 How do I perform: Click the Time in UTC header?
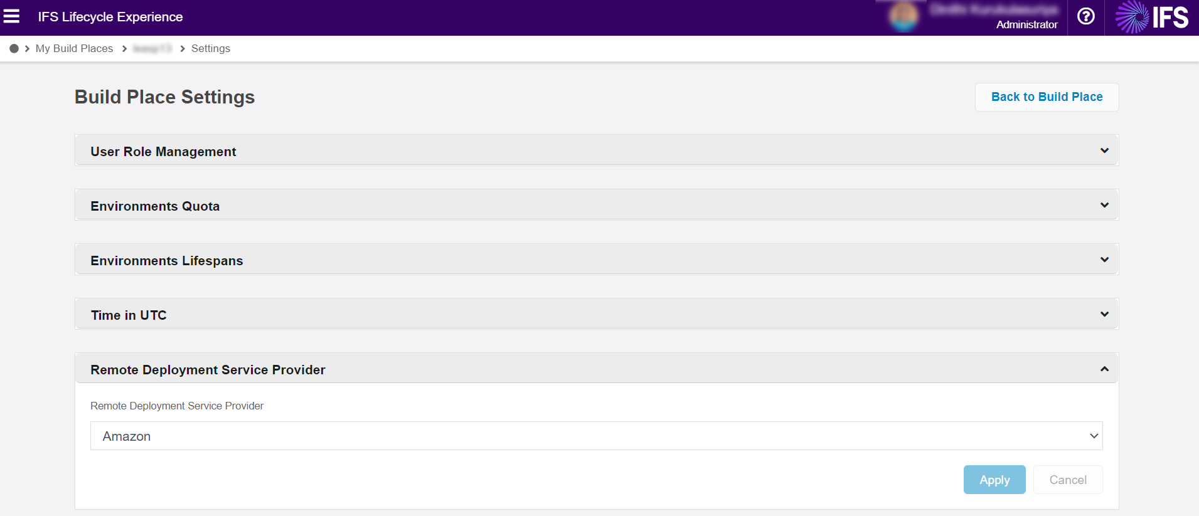click(x=129, y=315)
